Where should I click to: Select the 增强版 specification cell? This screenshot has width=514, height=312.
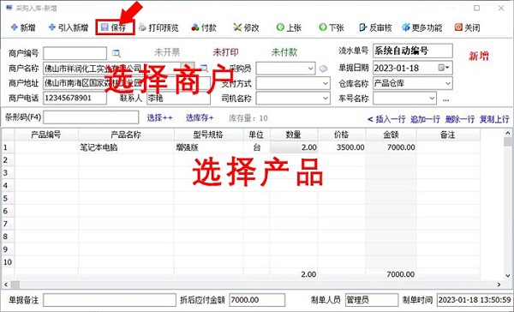pyautogui.click(x=209, y=147)
